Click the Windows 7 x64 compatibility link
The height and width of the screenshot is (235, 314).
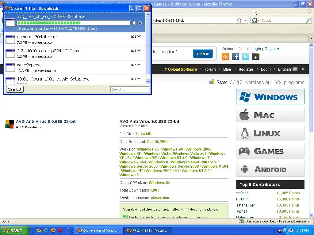[x=133, y=162]
